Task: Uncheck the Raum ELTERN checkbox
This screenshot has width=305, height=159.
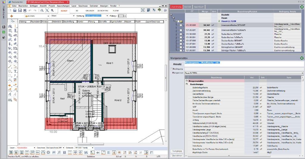Action: point(219,21)
